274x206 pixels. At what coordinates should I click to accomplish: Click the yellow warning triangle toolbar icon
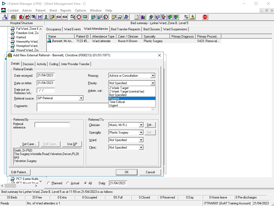pos(192,17)
